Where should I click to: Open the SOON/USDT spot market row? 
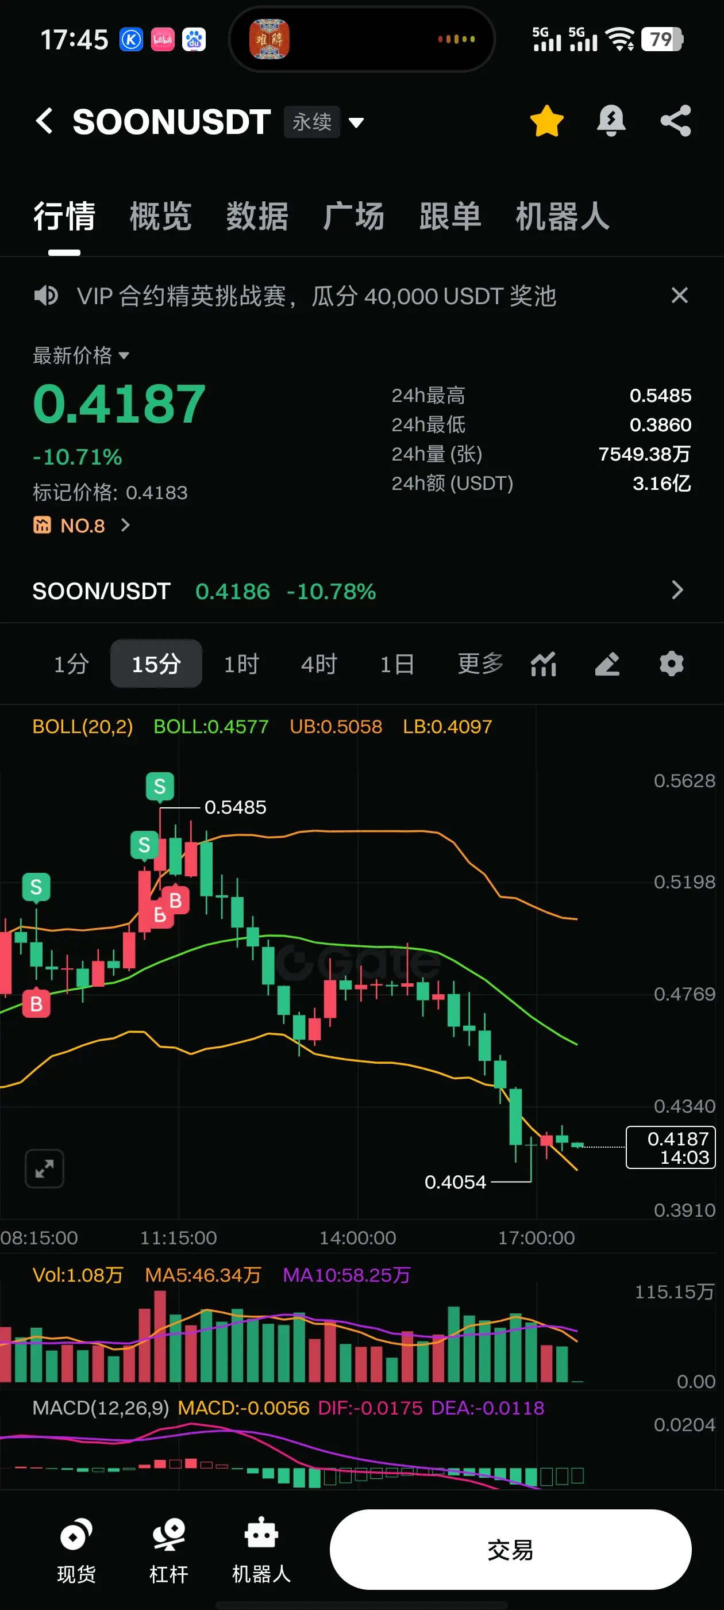click(361, 591)
